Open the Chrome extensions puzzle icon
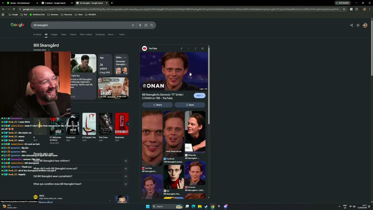 pyautogui.click(x=356, y=9)
